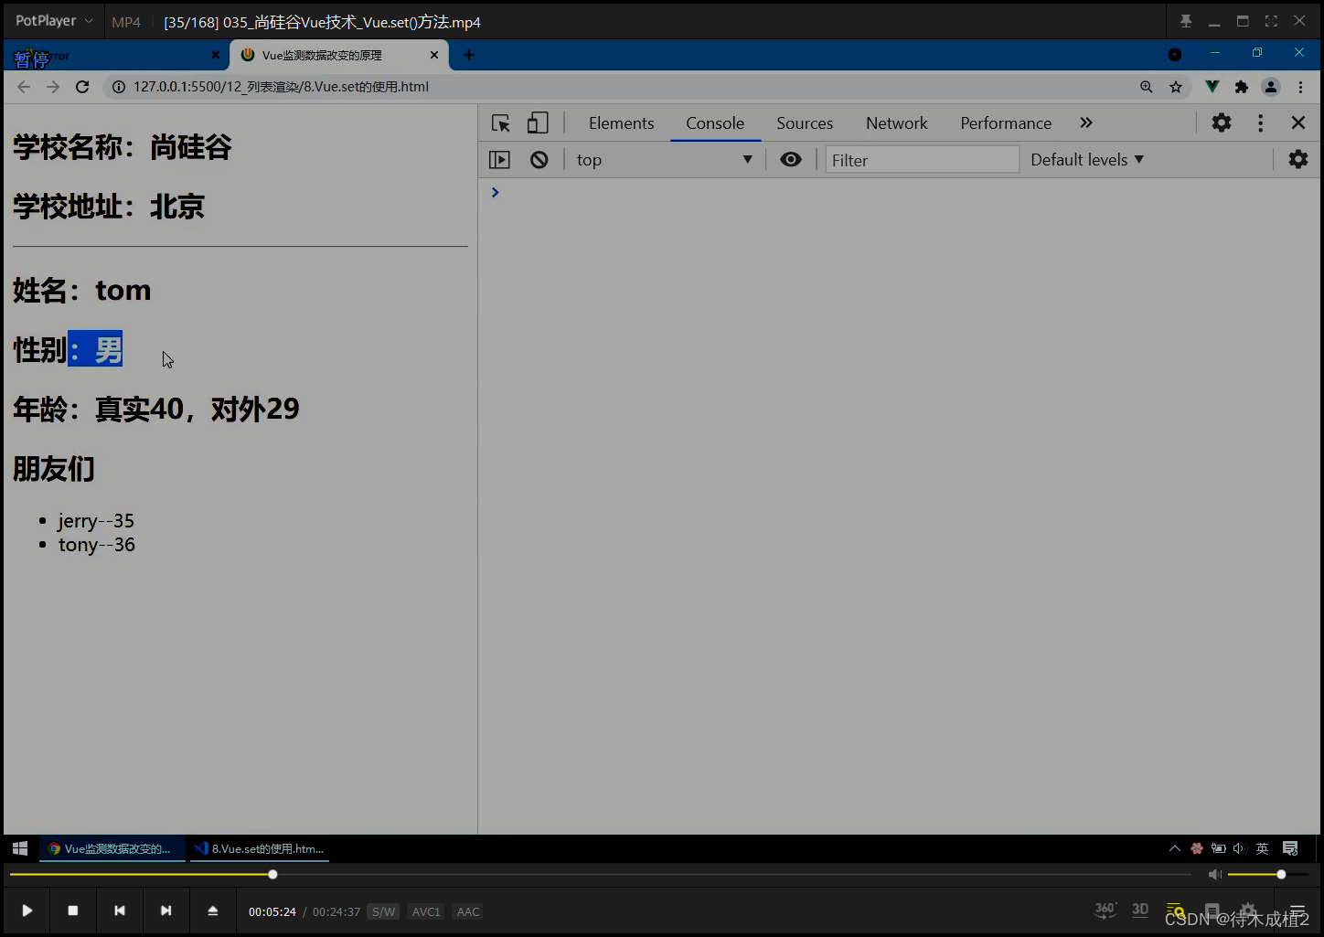
Task: Switch to VS Code 8.Vue.set taskbar item
Action: point(260,848)
